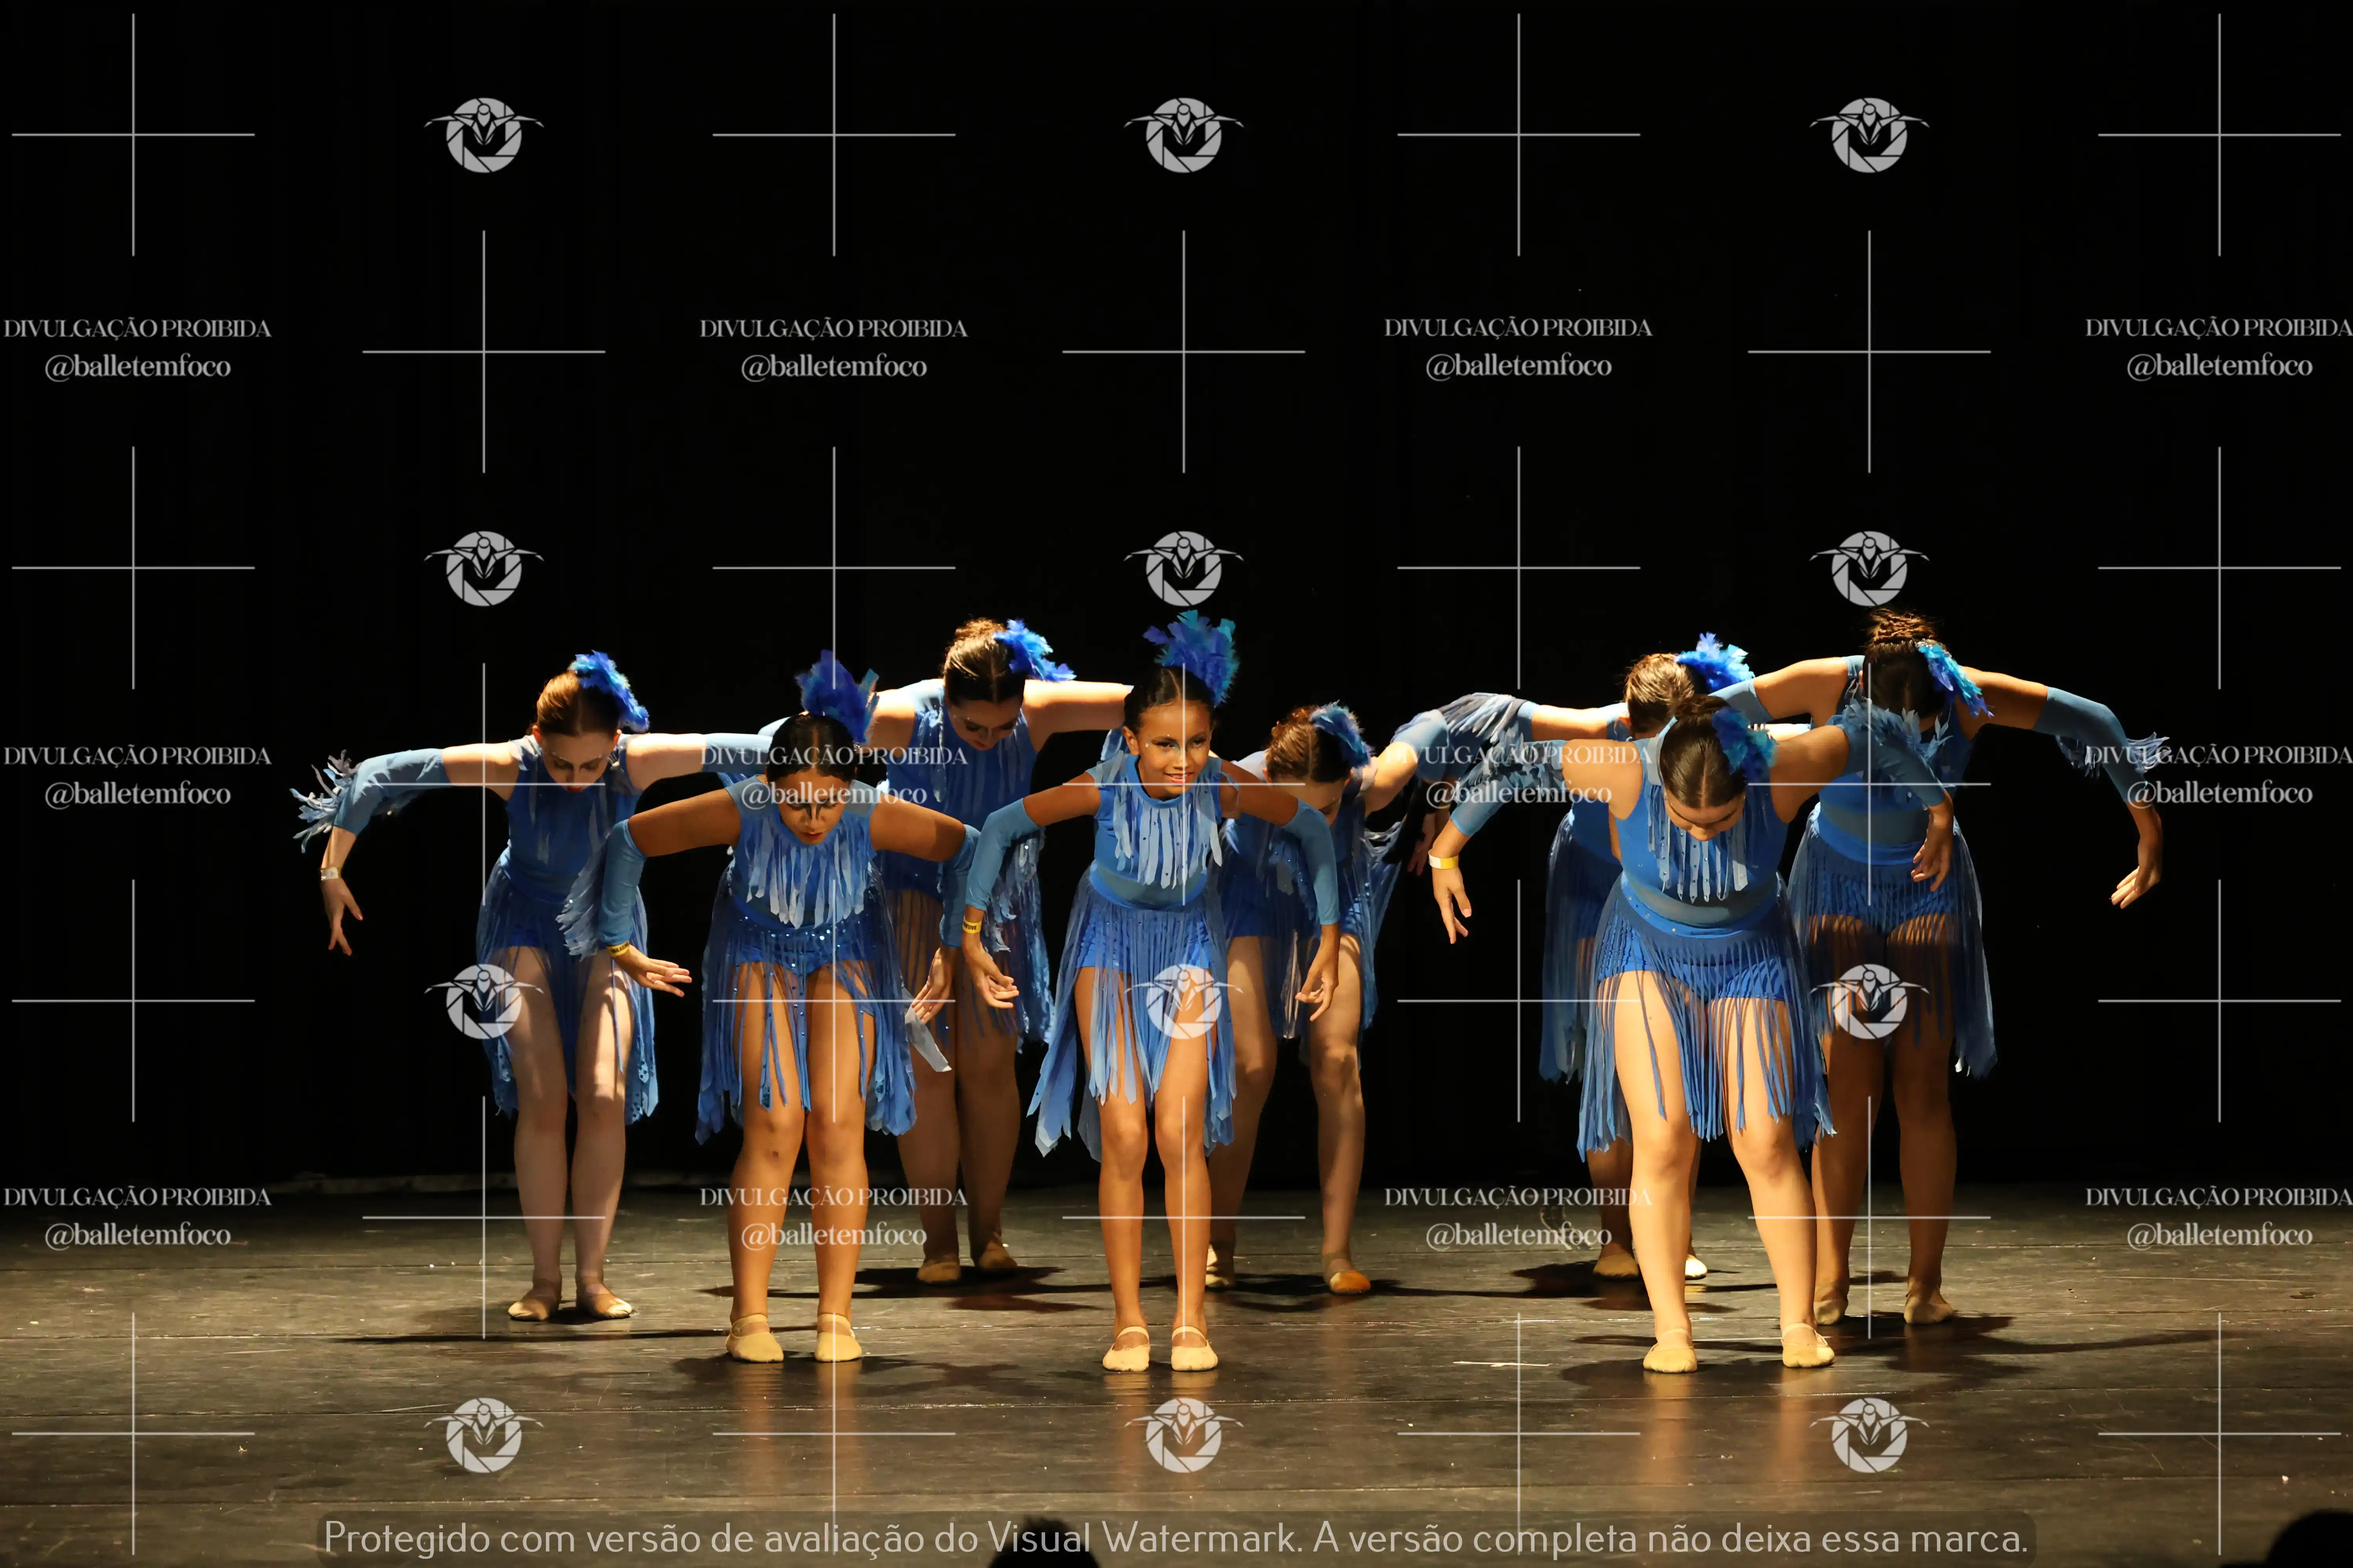Click the top-left @balletemfoco watermark handle

click(137, 367)
